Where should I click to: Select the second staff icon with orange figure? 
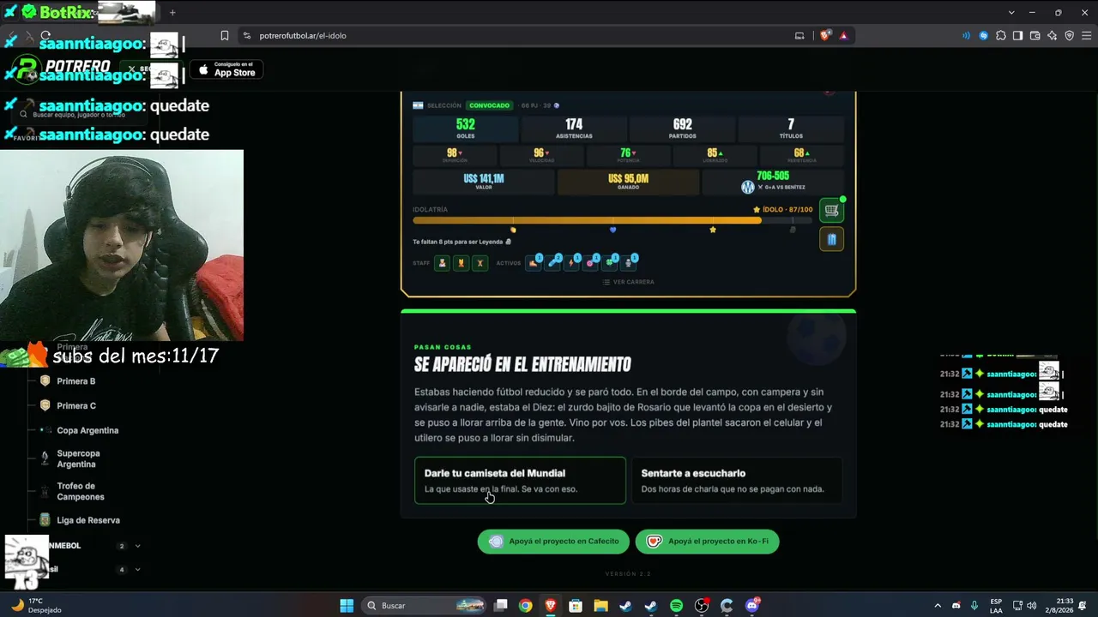461,263
